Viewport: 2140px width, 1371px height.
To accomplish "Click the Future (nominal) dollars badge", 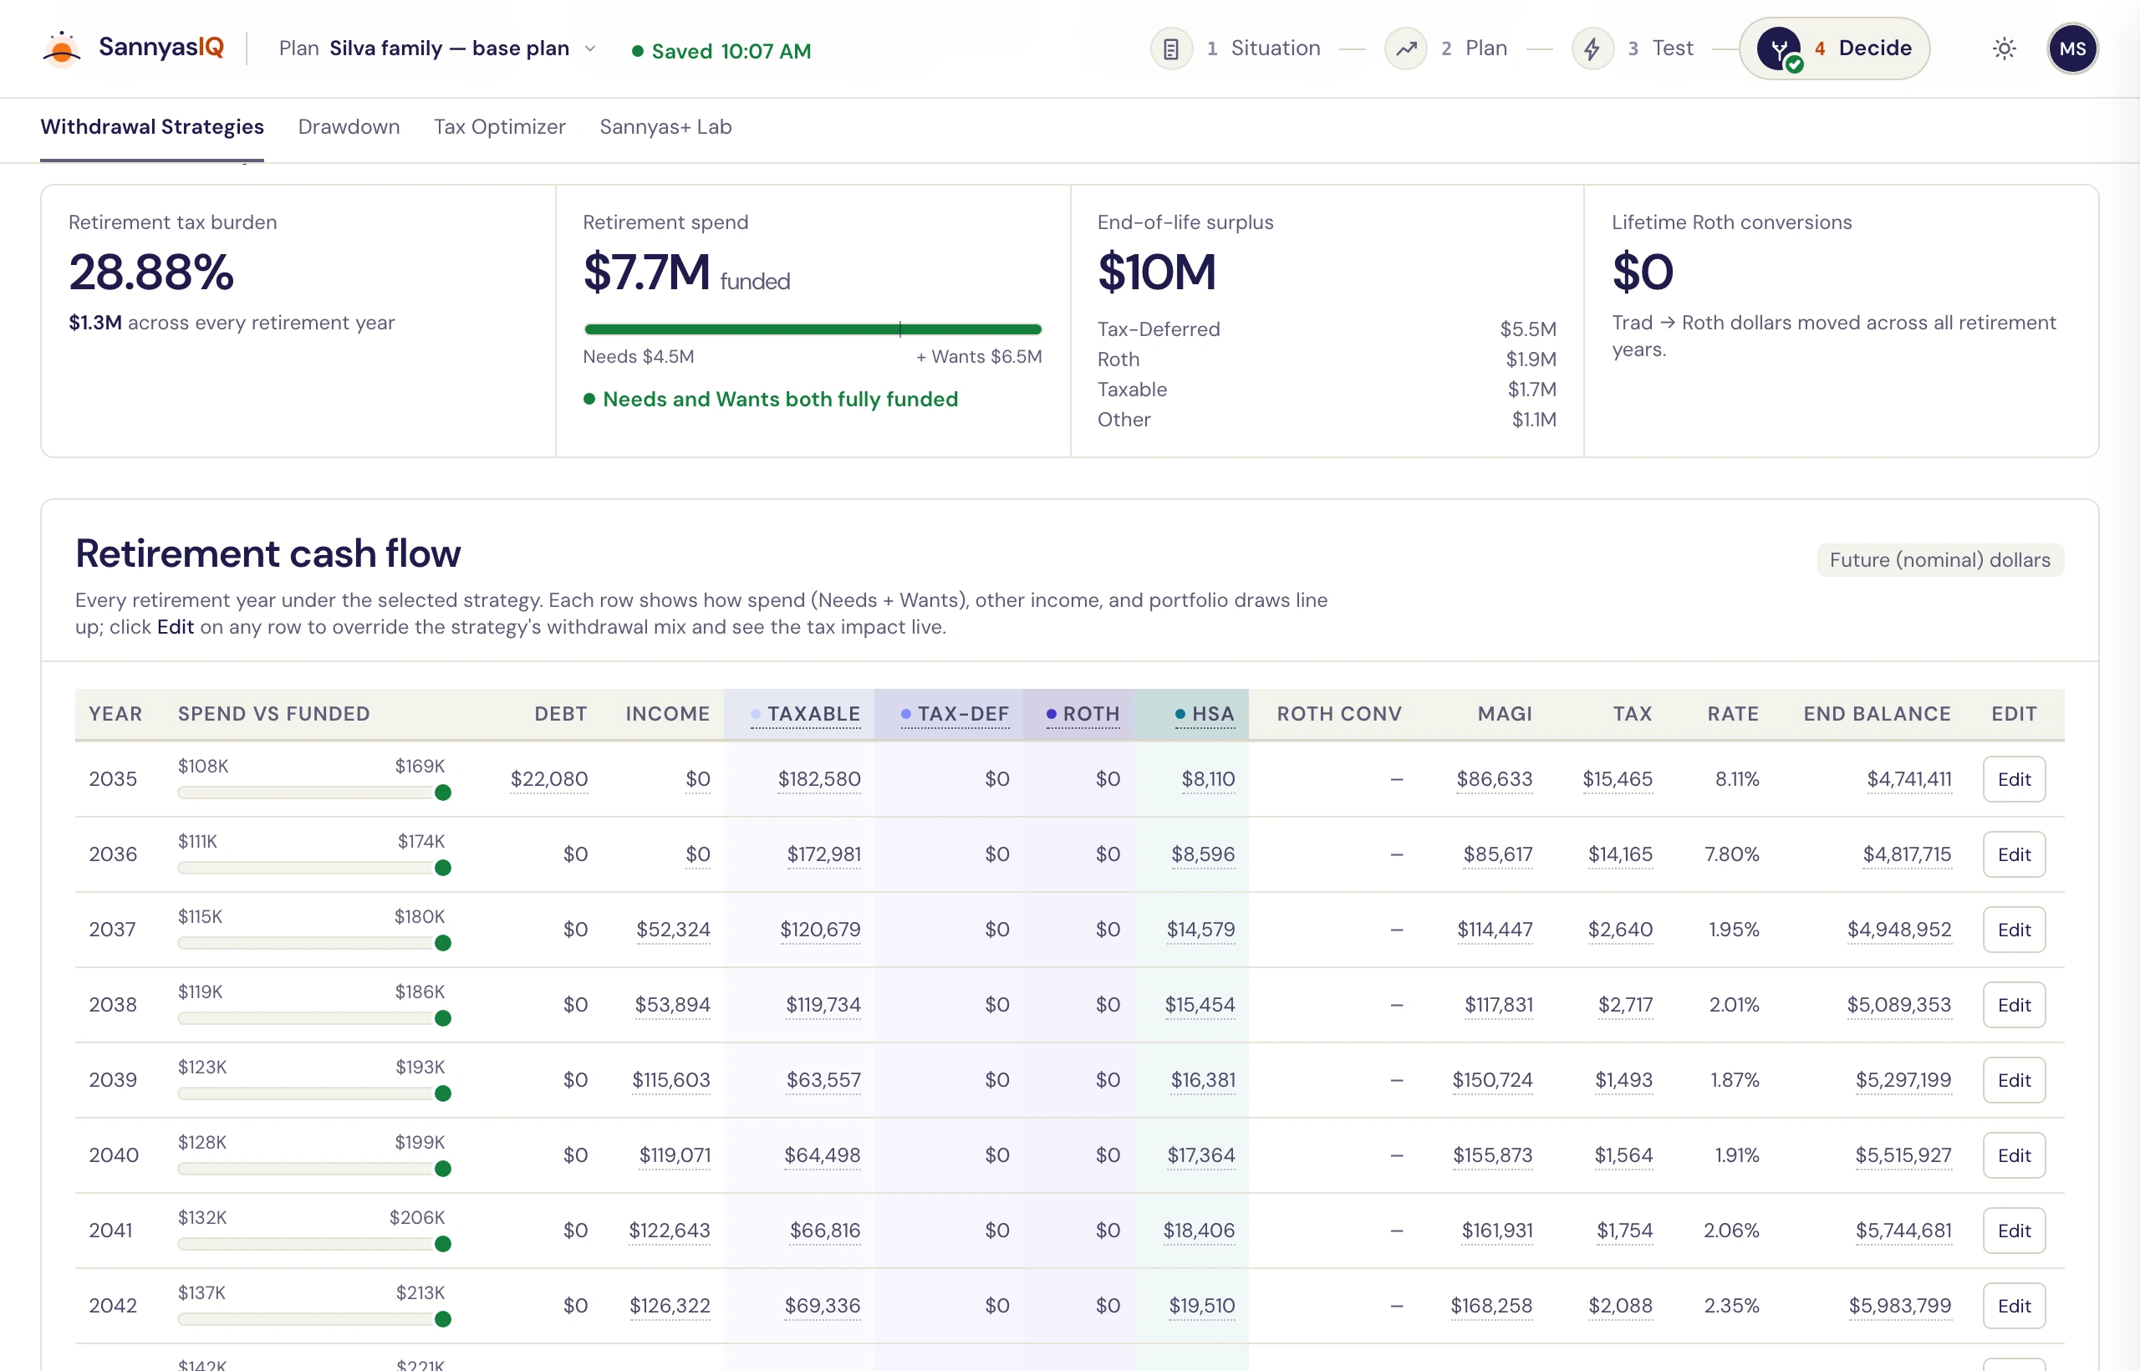I will (x=1939, y=559).
